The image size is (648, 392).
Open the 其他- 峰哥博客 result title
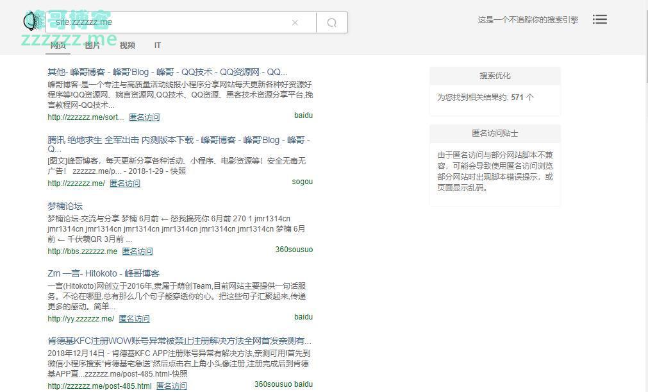[167, 72]
